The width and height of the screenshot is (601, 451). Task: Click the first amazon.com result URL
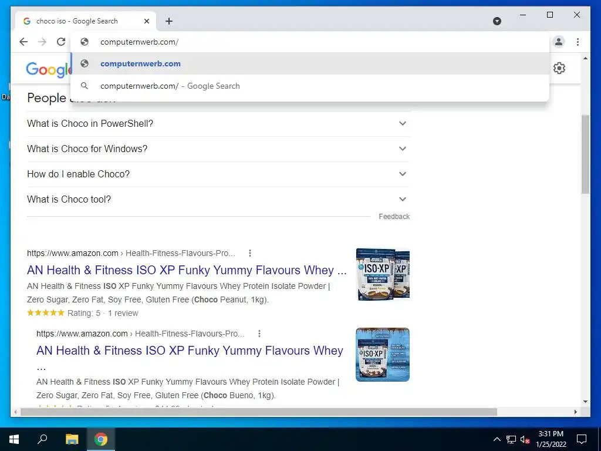[x=131, y=253]
